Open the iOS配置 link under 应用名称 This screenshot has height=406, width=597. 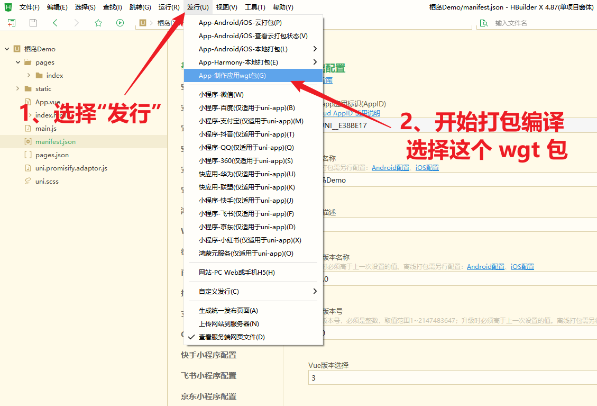427,168
